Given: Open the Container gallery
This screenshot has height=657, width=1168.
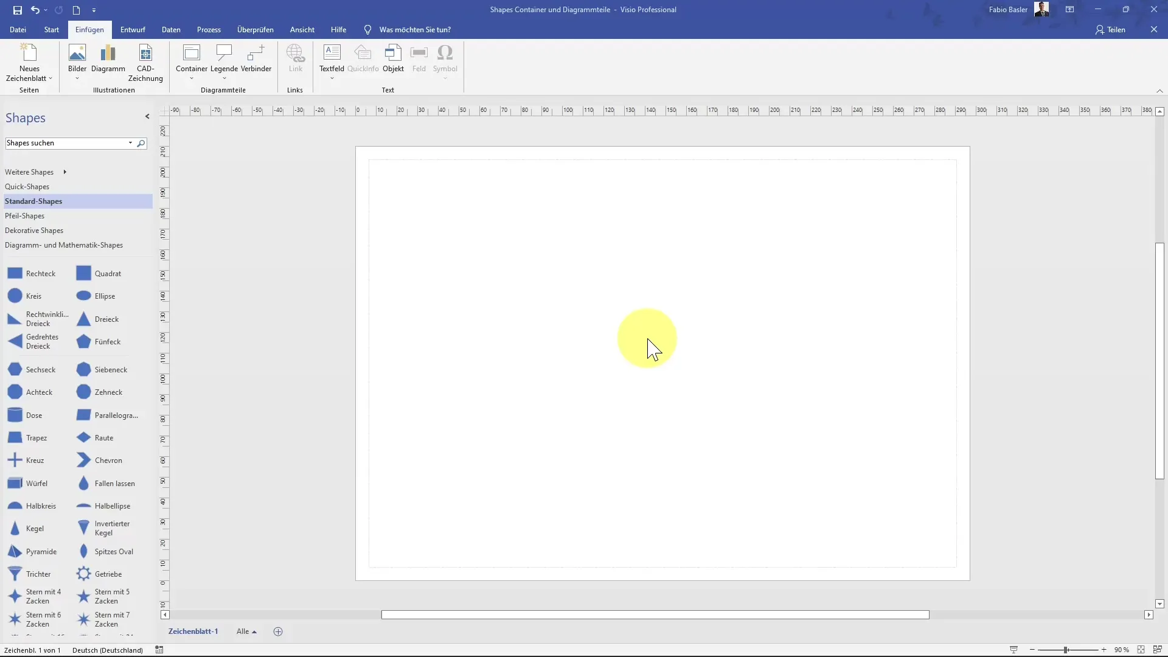Looking at the screenshot, I should (x=192, y=63).
